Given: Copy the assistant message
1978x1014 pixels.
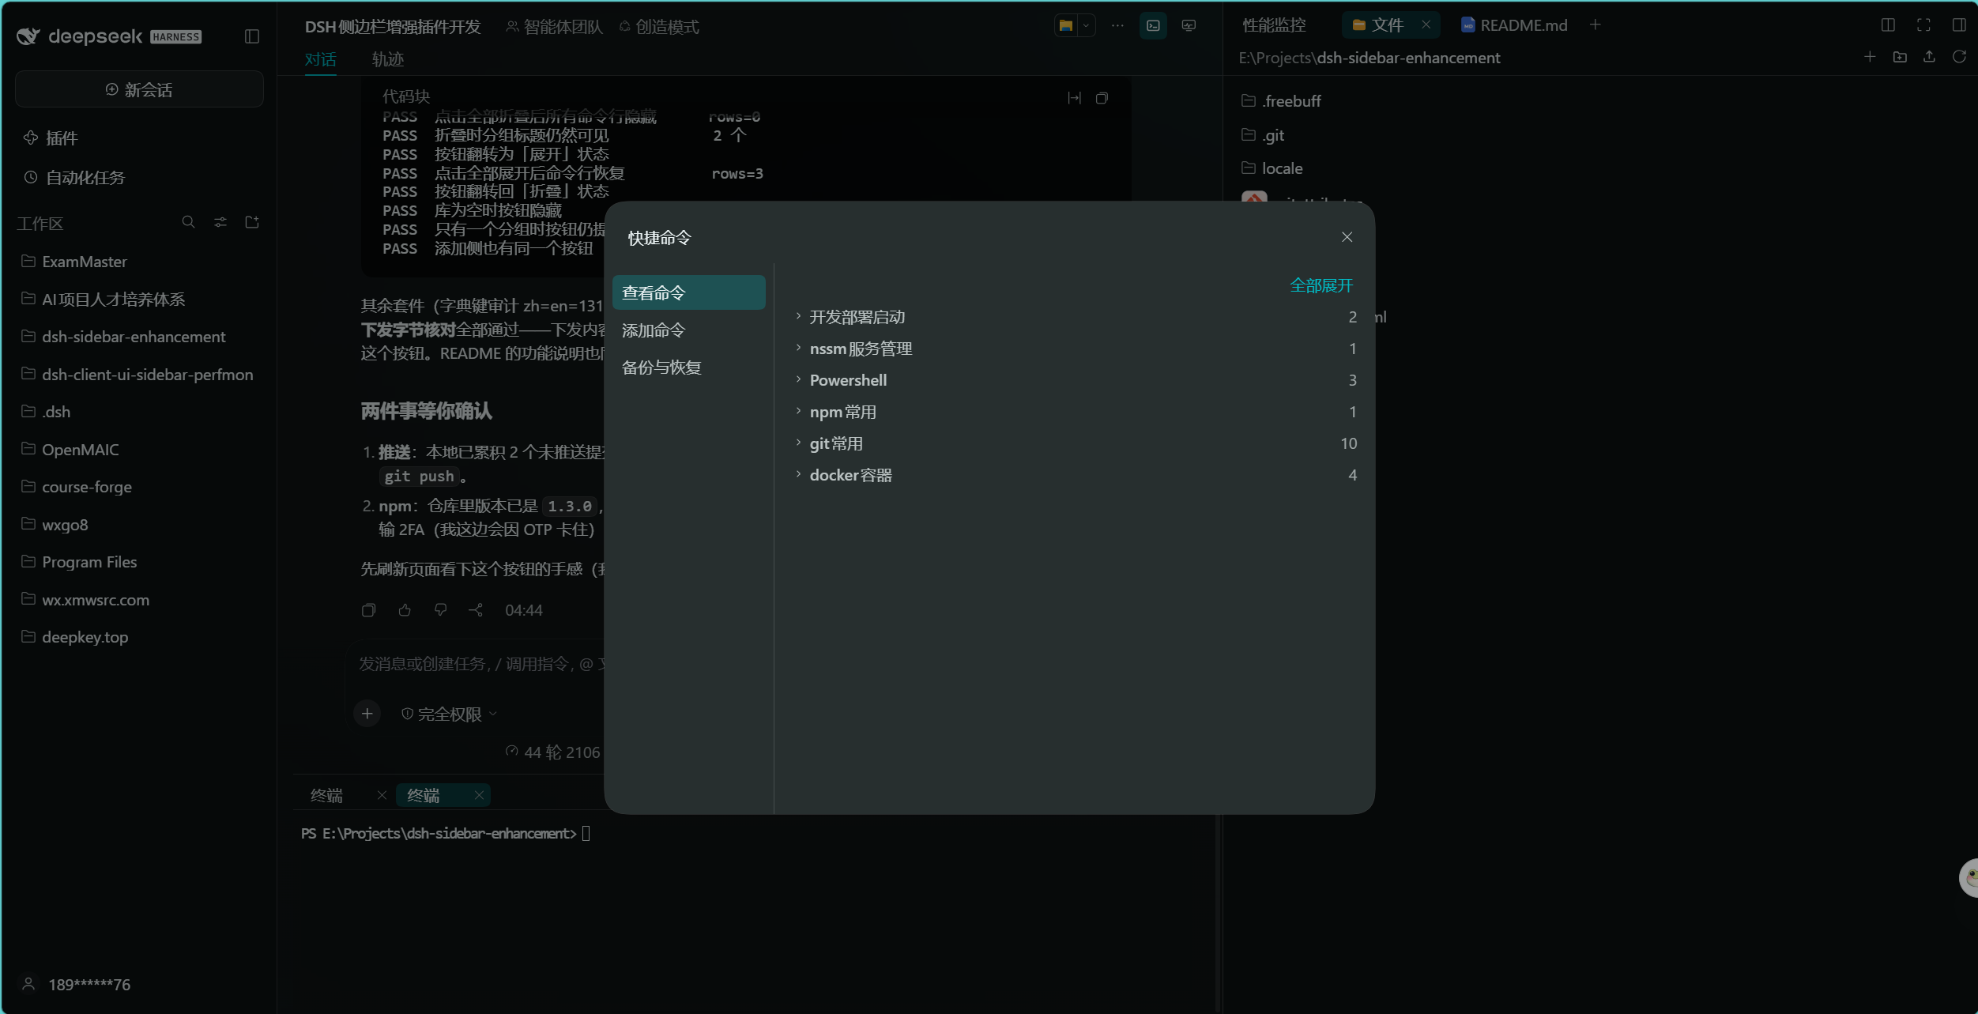Looking at the screenshot, I should (x=368, y=610).
